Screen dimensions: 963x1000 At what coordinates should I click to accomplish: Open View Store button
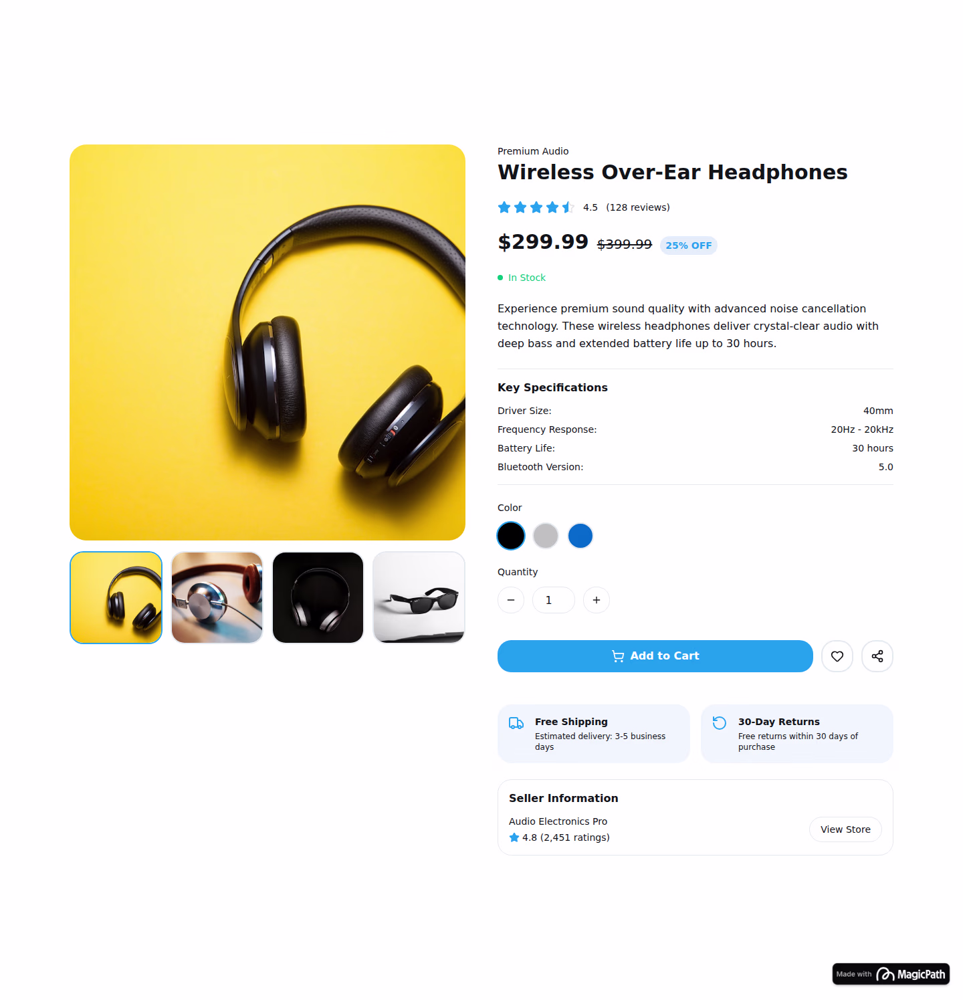[x=845, y=829]
